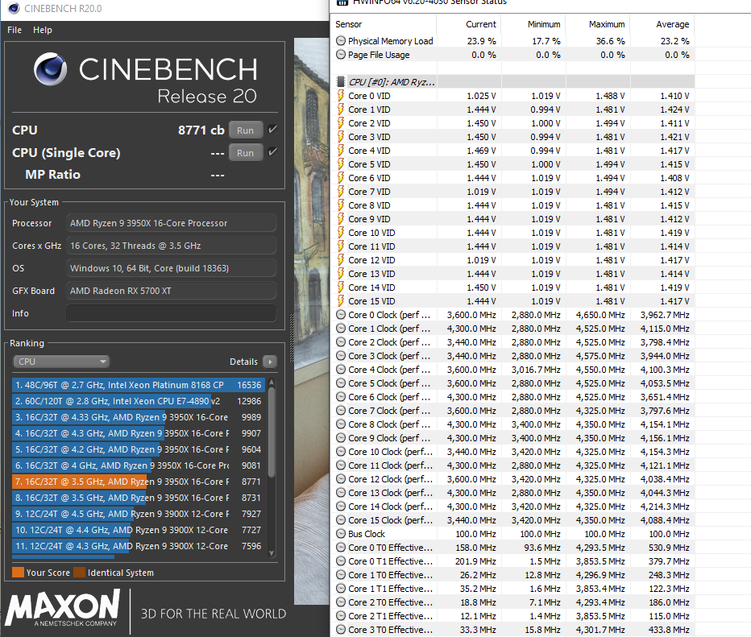Select the Core 14 Clock sensor row label
The height and width of the screenshot is (637, 751).
(x=390, y=507)
